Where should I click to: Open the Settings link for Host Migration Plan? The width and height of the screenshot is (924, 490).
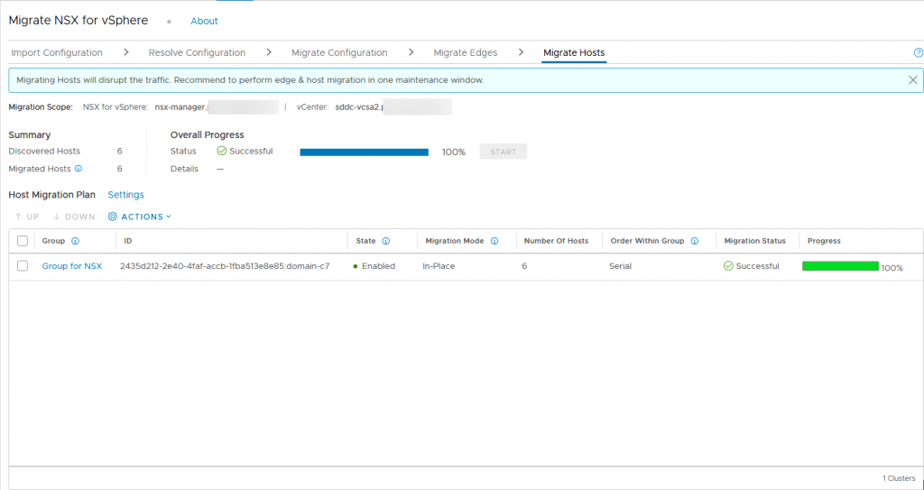tap(125, 195)
